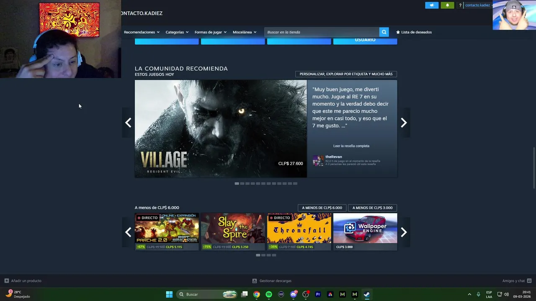Click the taskbar Buscar search box
The width and height of the screenshot is (536, 301).
(x=207, y=294)
